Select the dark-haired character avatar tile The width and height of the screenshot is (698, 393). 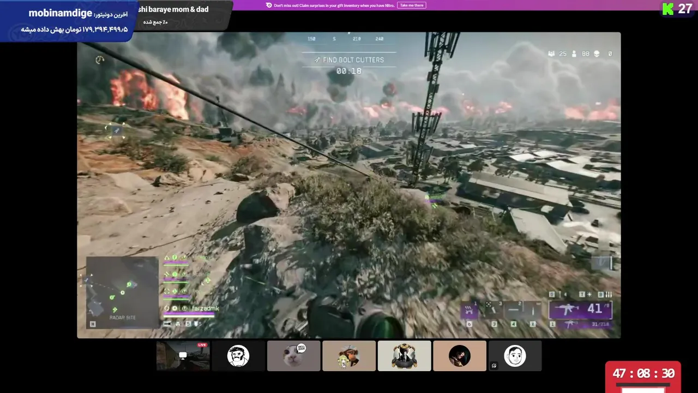point(460,356)
